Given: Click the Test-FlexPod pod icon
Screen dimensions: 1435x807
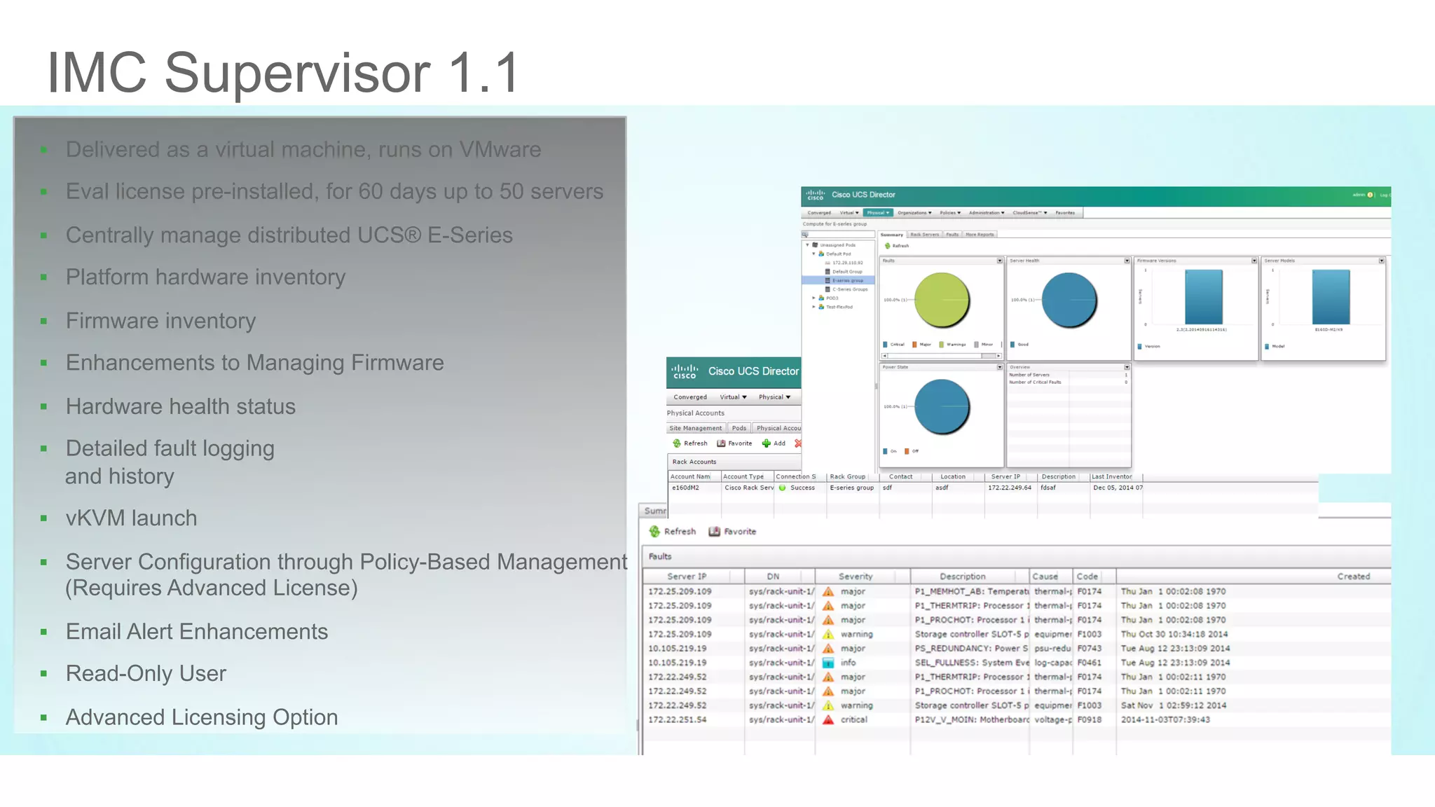Looking at the screenshot, I should (x=821, y=307).
